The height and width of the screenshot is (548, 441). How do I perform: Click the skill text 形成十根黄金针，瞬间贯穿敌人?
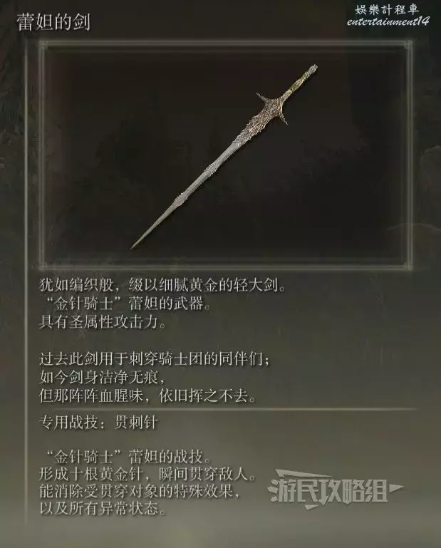pos(147,474)
